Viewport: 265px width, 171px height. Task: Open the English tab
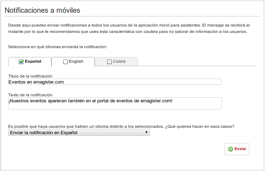pyautogui.click(x=73, y=62)
